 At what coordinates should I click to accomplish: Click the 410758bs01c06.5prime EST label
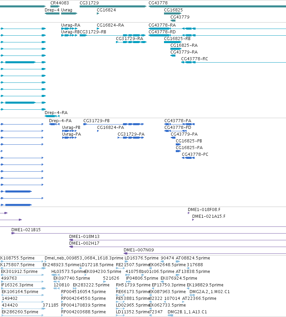[150, 272]
